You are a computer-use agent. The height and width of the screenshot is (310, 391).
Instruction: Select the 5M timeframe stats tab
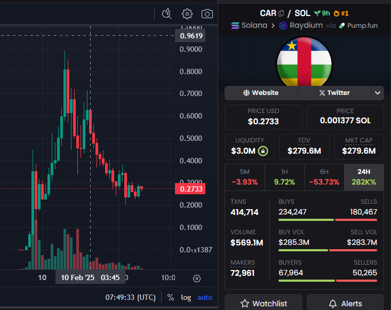244,177
